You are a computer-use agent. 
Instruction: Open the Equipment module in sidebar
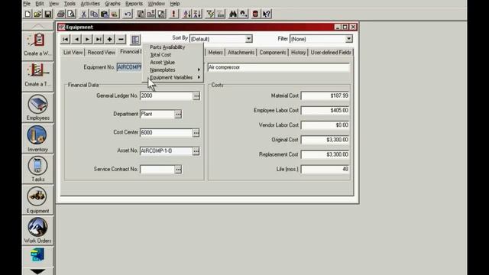pyautogui.click(x=37, y=200)
